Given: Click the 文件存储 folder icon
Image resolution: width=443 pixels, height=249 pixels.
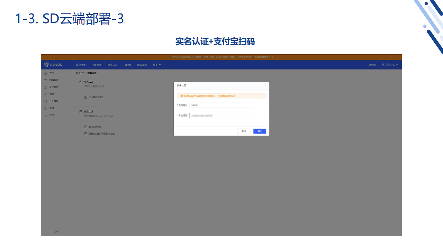Looking at the screenshot, I should [x=46, y=87].
